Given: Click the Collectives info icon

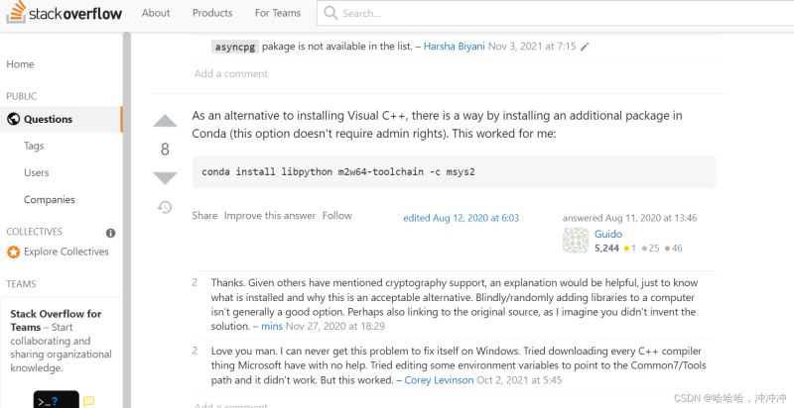Looking at the screenshot, I should pos(110,233).
